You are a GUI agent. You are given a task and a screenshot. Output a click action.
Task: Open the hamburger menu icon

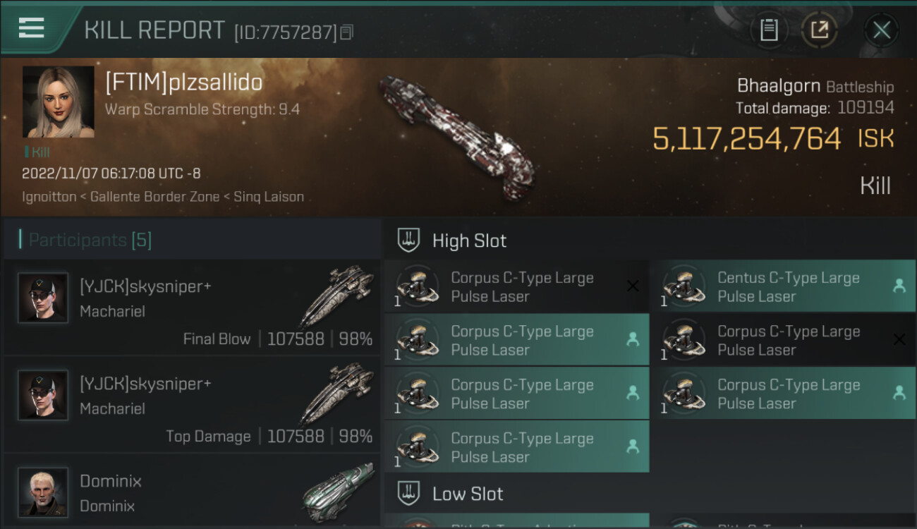[x=32, y=28]
